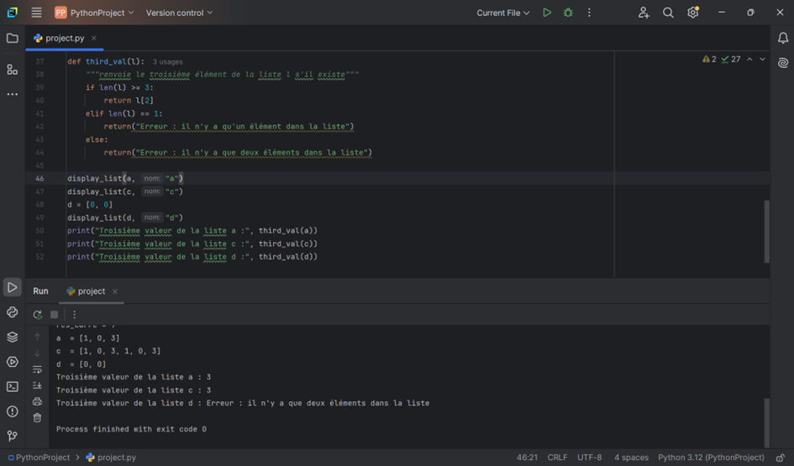Toggle scroll to end of console
This screenshot has width=794, height=466.
point(37,385)
